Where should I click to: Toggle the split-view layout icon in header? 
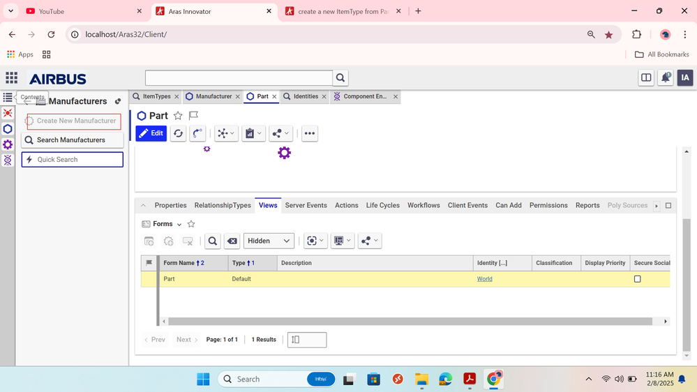[x=646, y=78]
